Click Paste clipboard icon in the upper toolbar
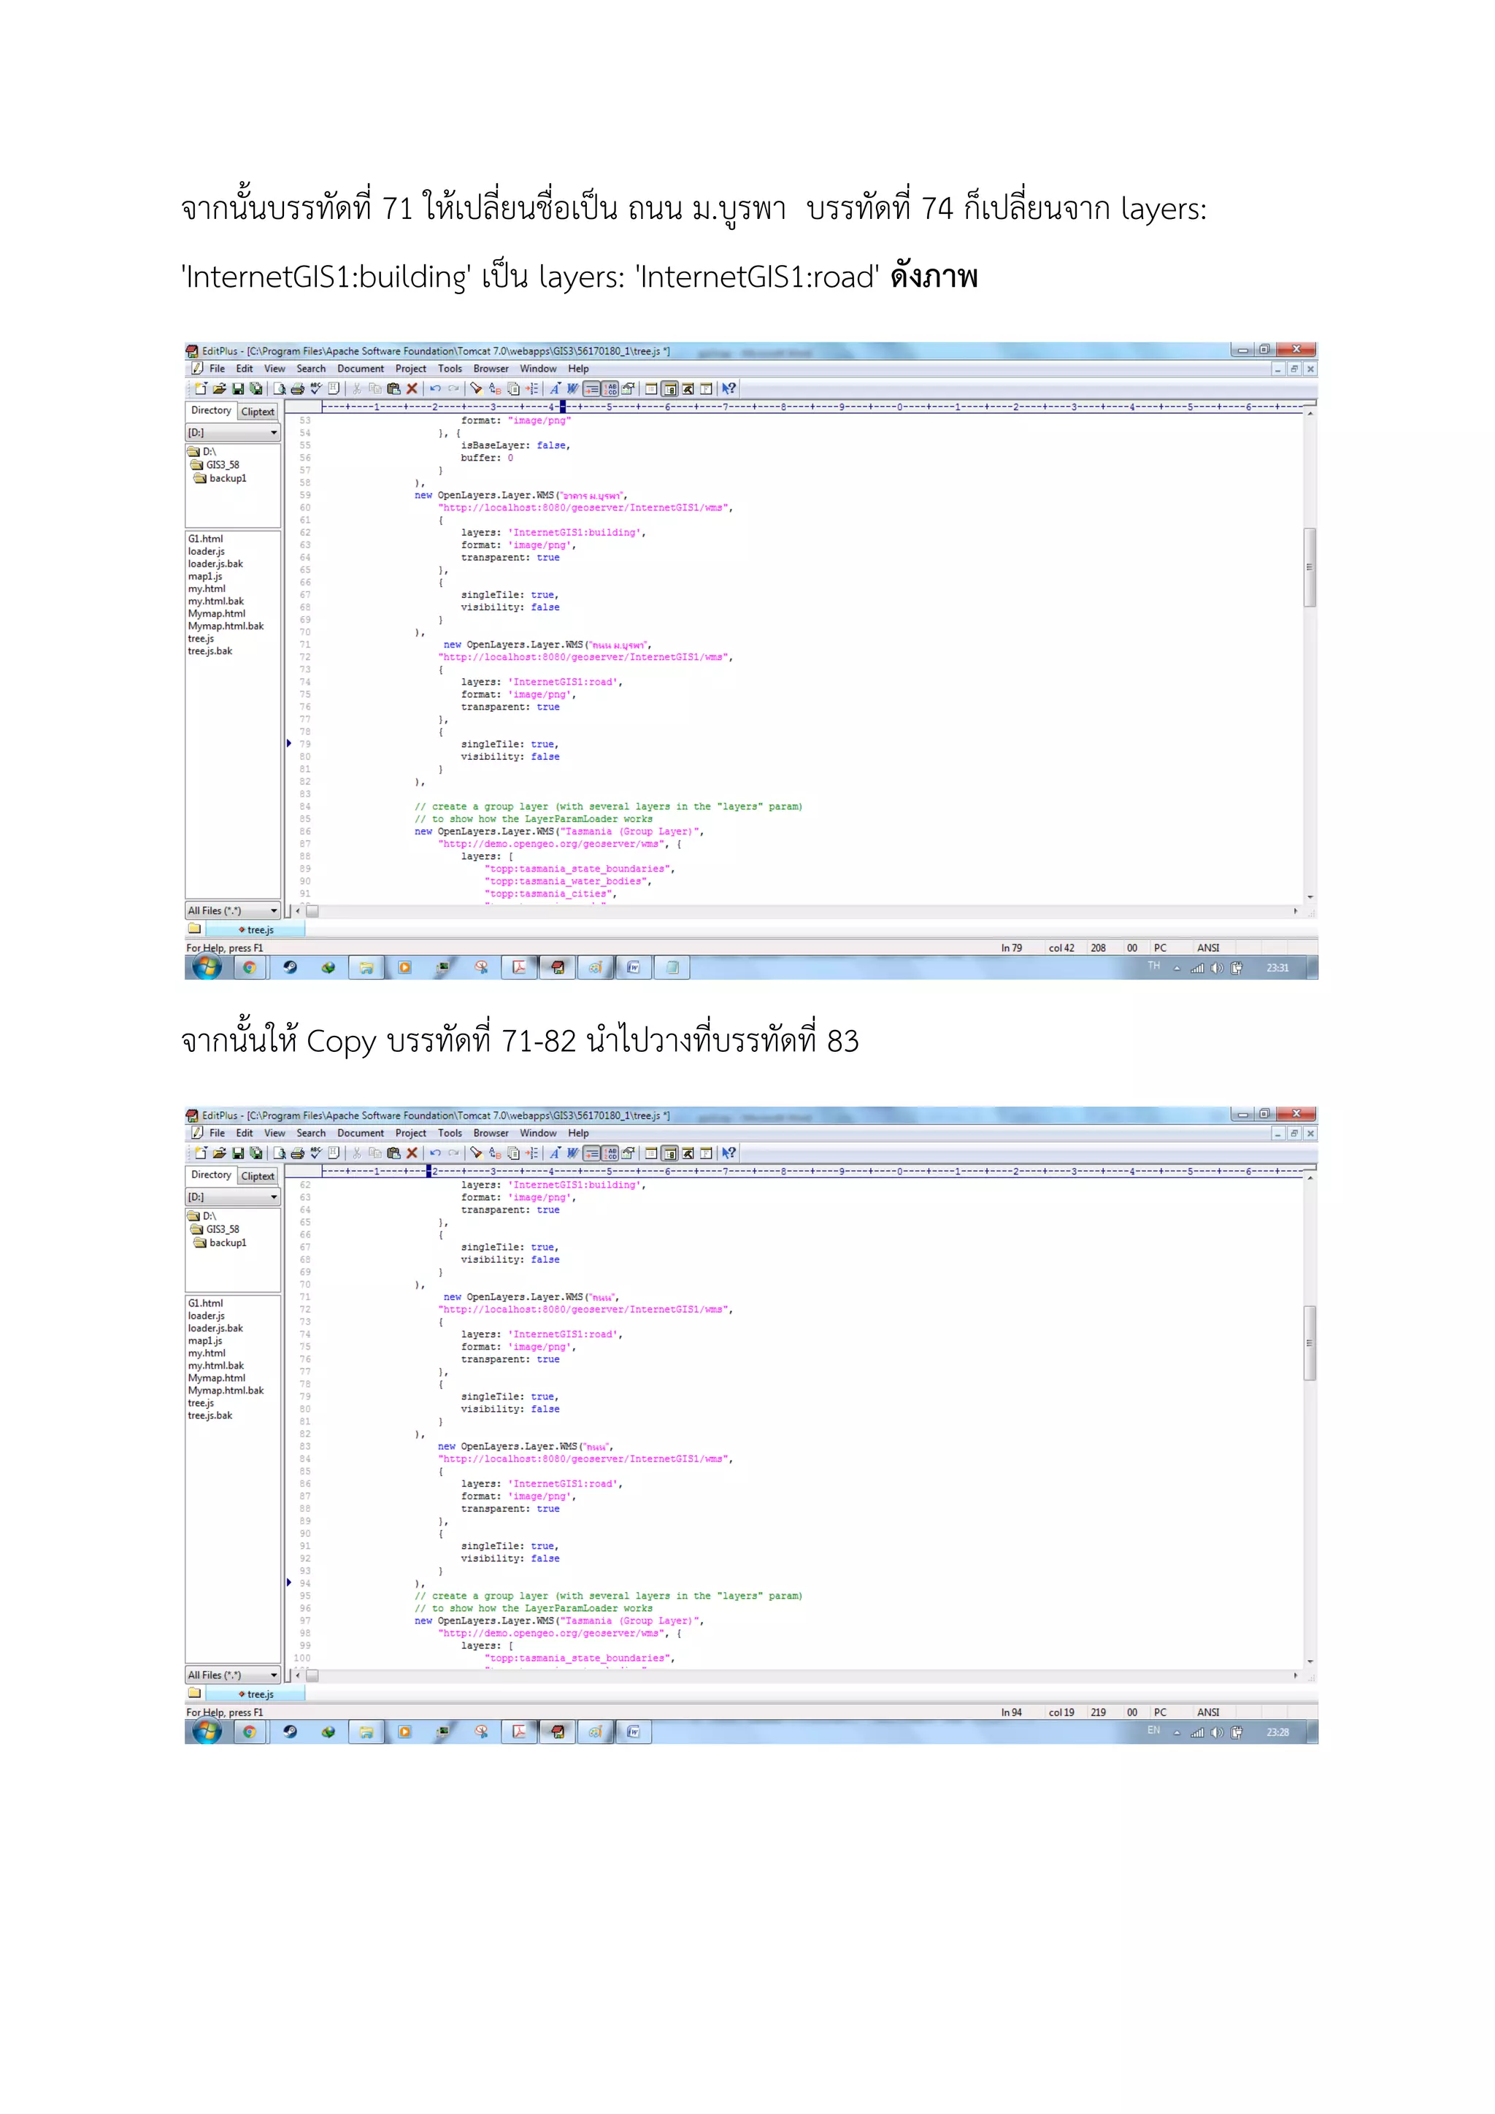Image resolution: width=1495 pixels, height=2114 pixels. coord(394,388)
